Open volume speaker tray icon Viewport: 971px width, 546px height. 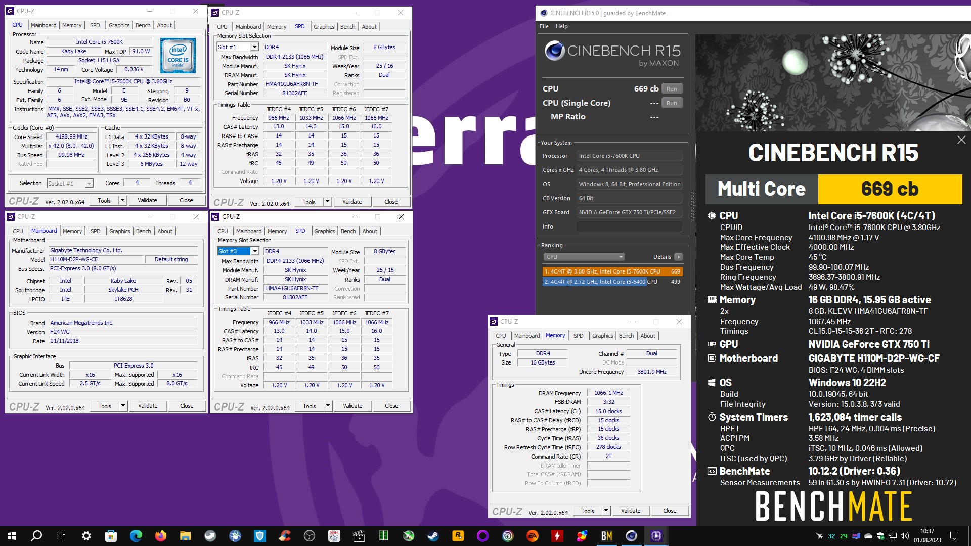[905, 536]
